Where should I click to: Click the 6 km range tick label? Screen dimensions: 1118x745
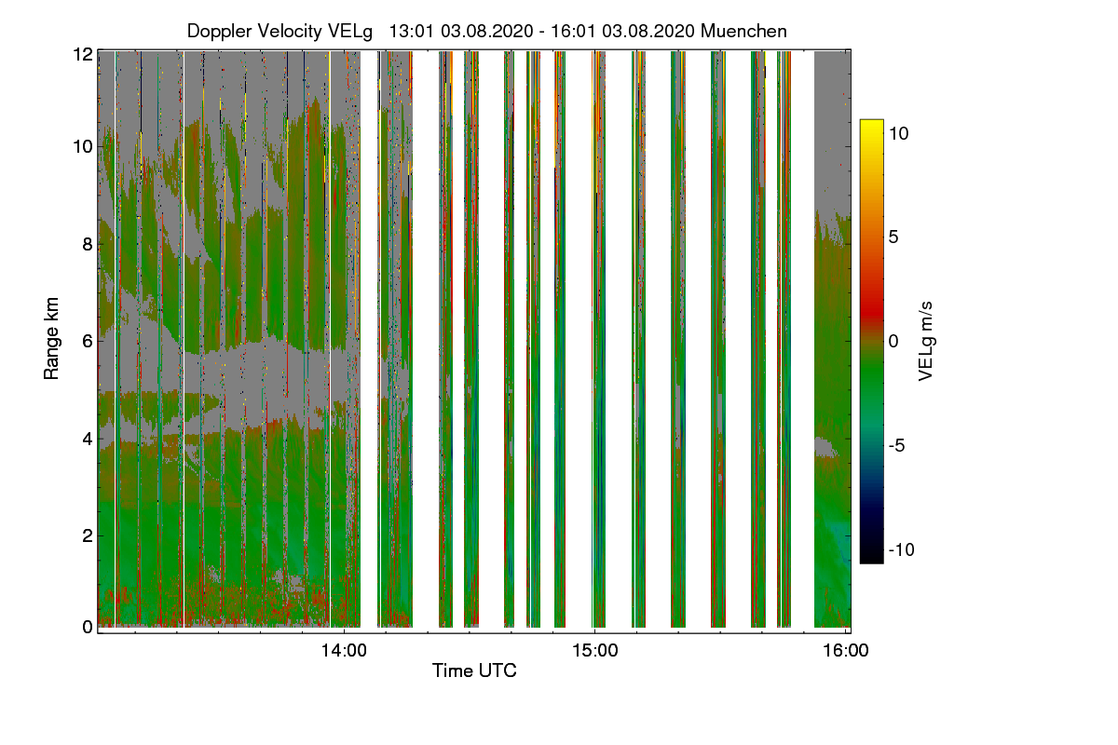pyautogui.click(x=88, y=342)
